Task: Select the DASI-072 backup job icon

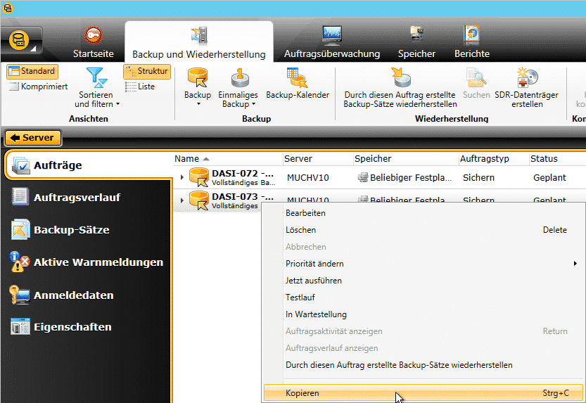Action: (x=199, y=177)
